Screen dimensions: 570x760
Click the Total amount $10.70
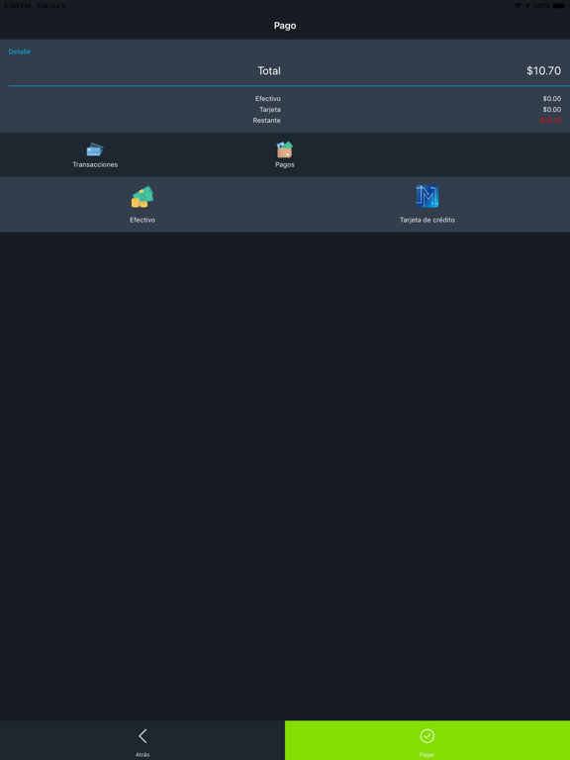click(544, 71)
